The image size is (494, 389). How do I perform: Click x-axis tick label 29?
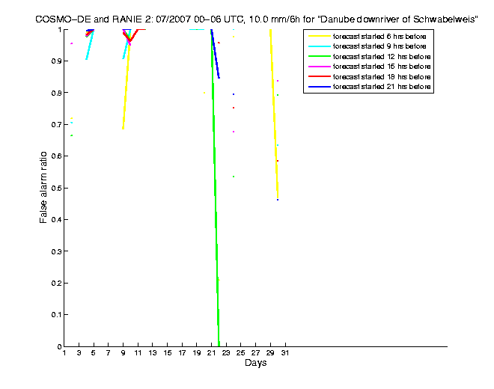click(270, 353)
